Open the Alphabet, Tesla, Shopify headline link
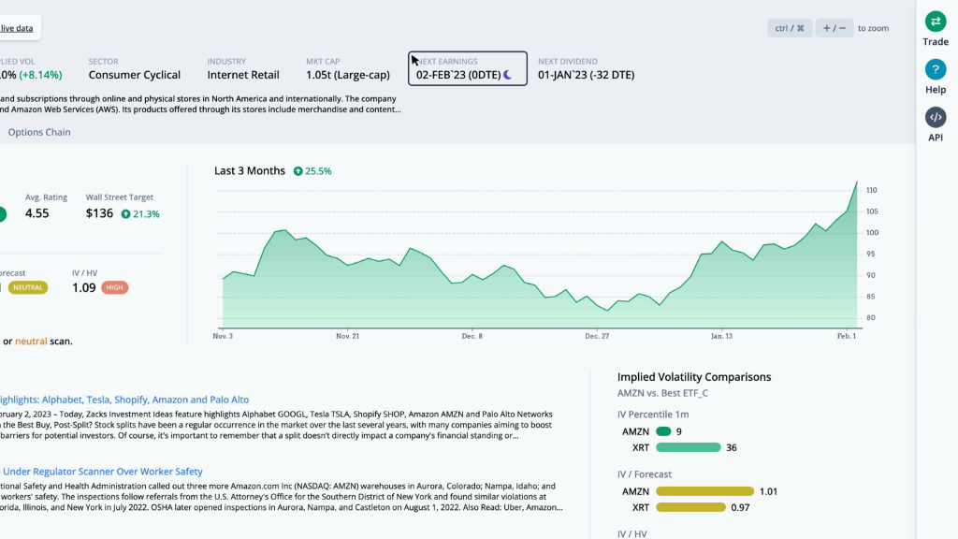The image size is (958, 539). 123,400
